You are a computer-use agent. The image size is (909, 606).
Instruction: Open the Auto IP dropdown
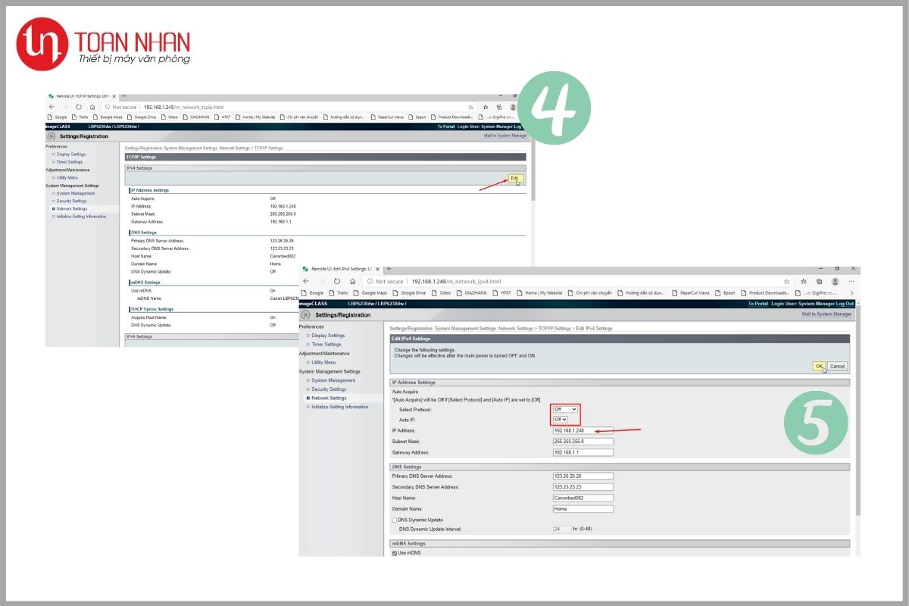(561, 419)
